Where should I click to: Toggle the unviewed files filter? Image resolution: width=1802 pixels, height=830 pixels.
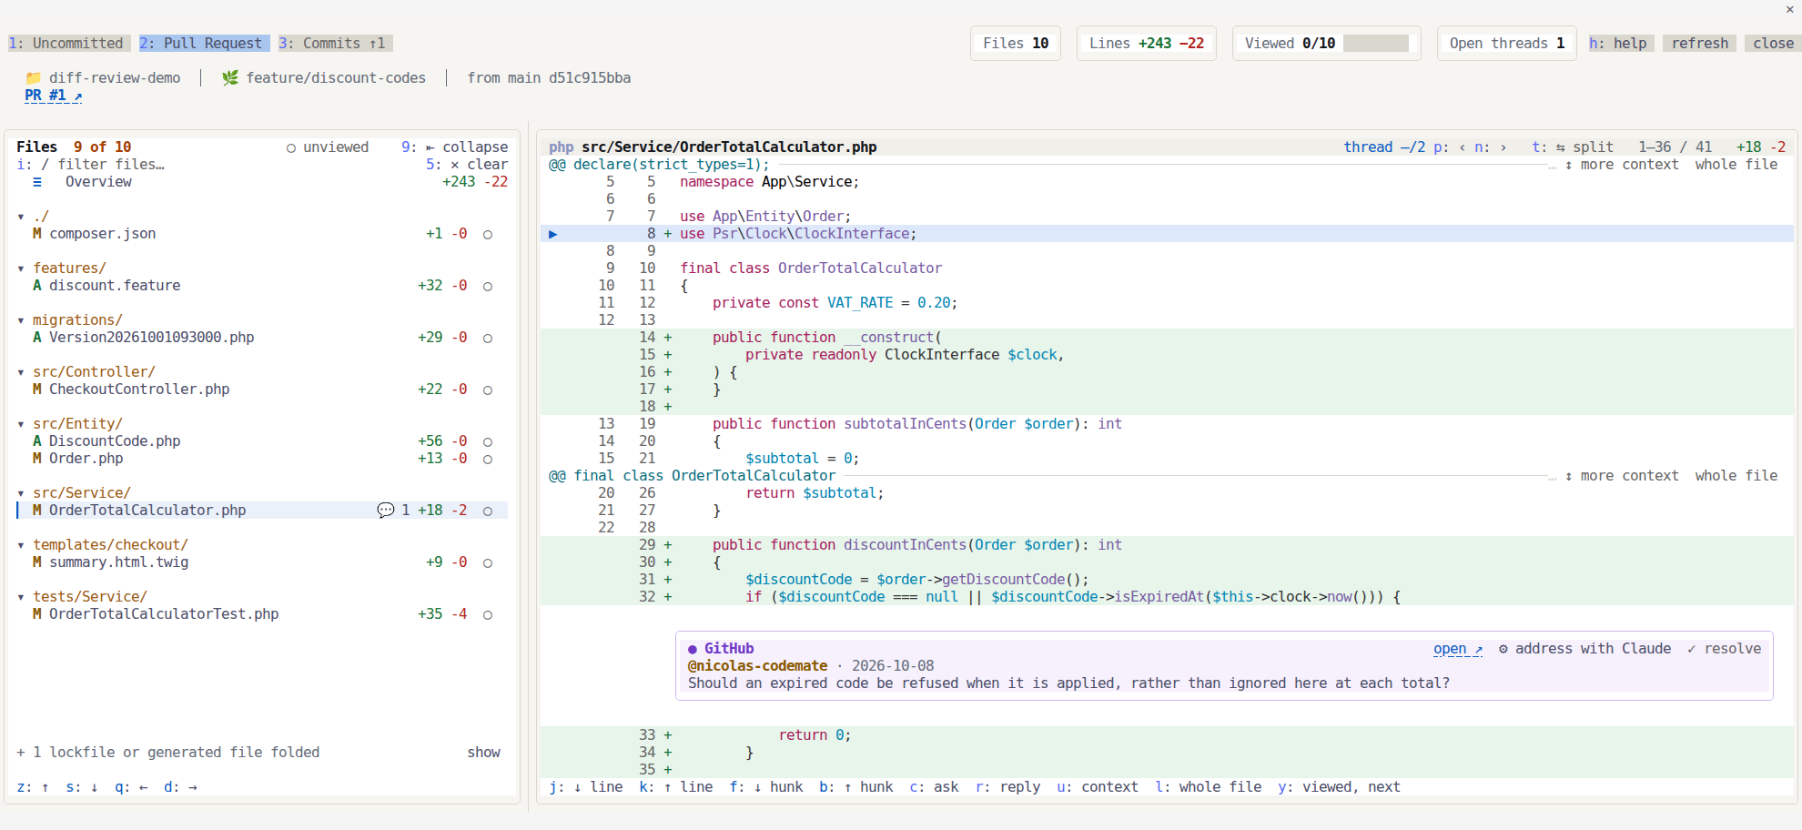click(x=328, y=147)
